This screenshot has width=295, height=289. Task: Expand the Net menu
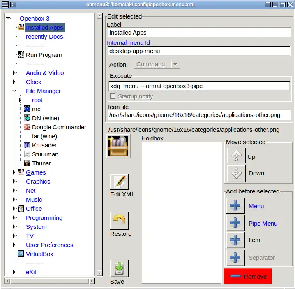(x=14, y=190)
